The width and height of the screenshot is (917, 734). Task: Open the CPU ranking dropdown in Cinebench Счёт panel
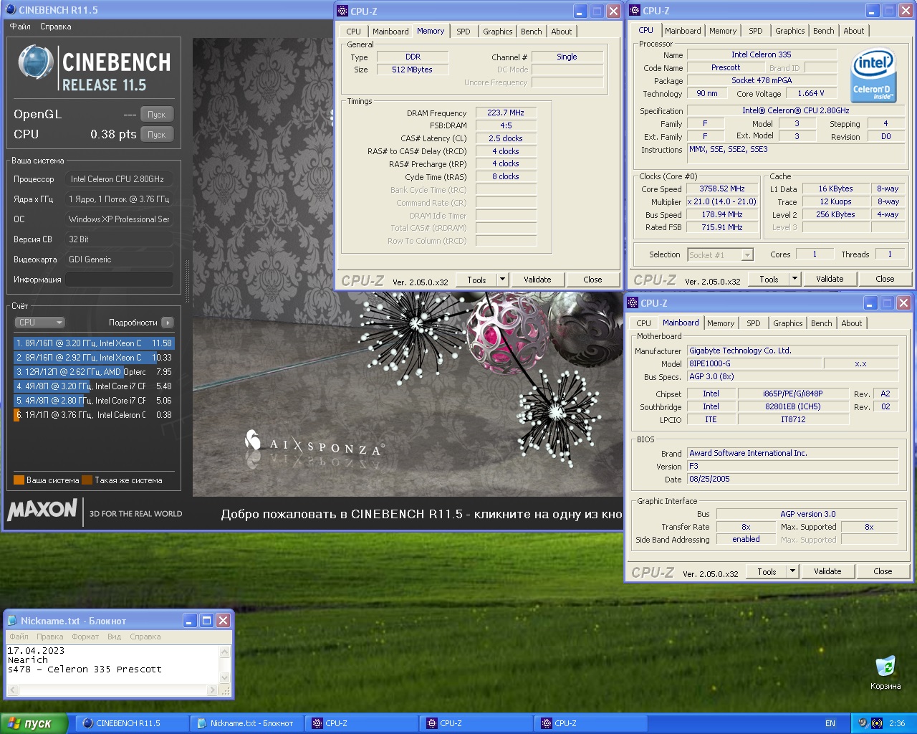[40, 323]
